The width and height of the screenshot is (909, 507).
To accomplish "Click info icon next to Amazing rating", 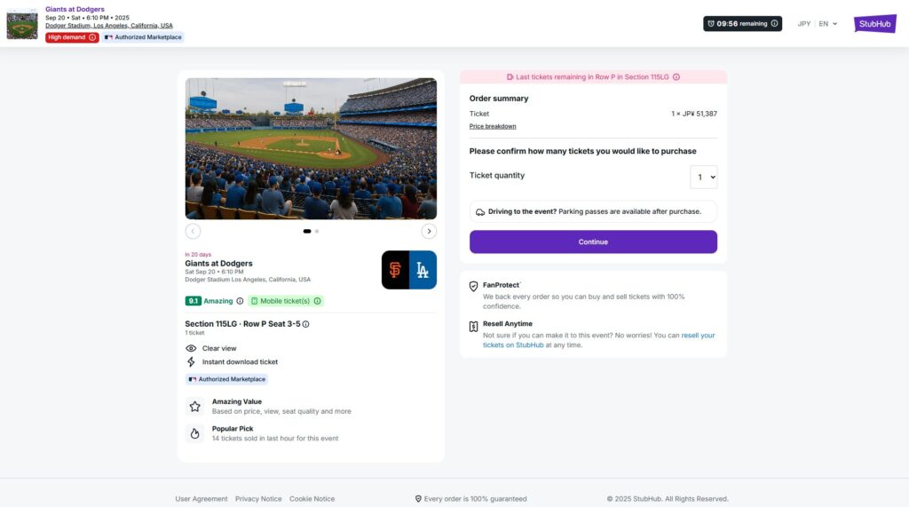I will (240, 301).
